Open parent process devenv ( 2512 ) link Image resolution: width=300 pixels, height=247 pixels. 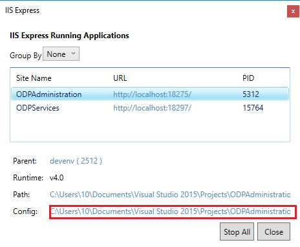point(76,161)
